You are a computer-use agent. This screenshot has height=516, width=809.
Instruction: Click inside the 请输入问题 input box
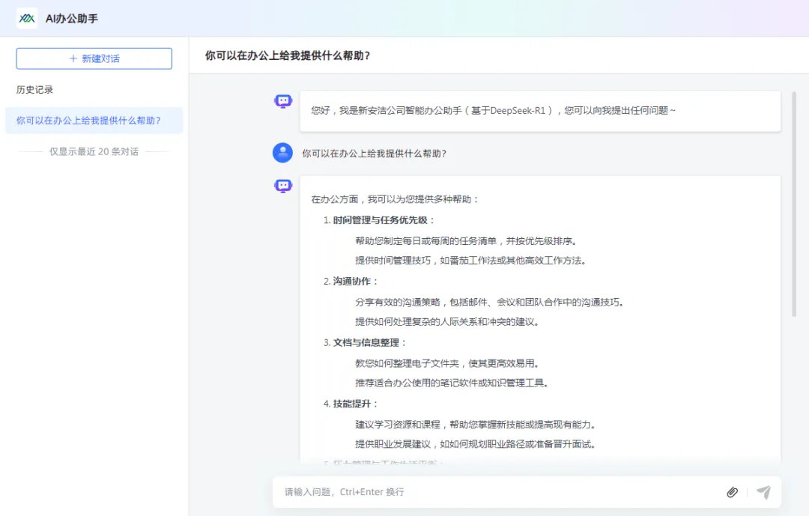(449, 492)
